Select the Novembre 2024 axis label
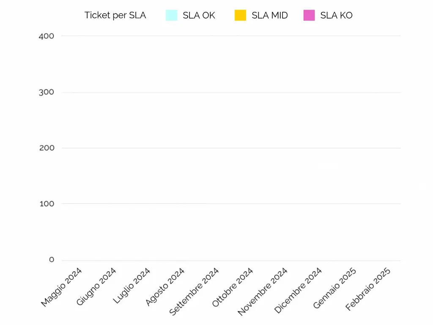This screenshot has height=325, width=433. pos(263,292)
